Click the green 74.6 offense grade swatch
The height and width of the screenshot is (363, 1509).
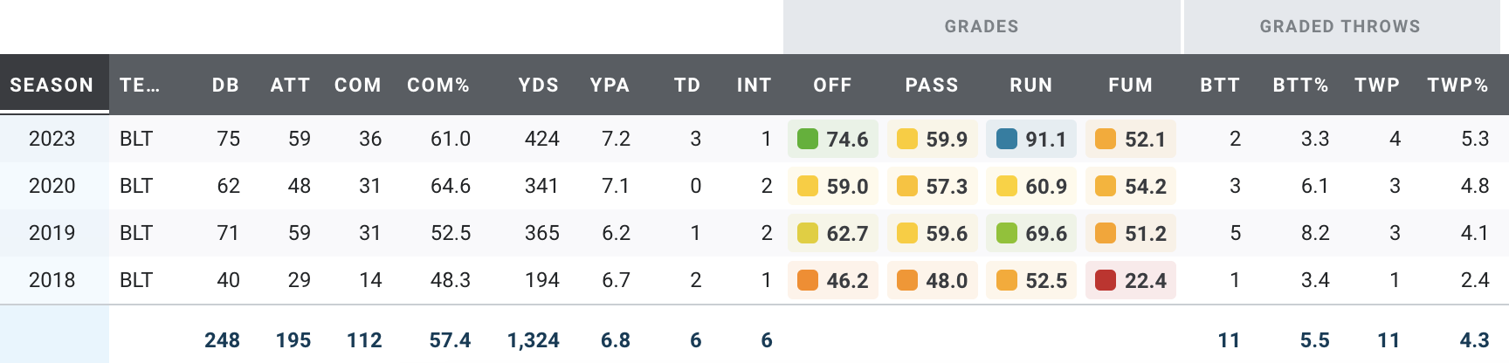[x=808, y=139]
